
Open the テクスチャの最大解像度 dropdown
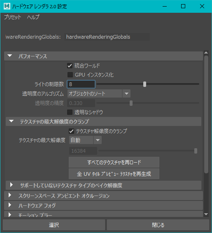coord(86,140)
